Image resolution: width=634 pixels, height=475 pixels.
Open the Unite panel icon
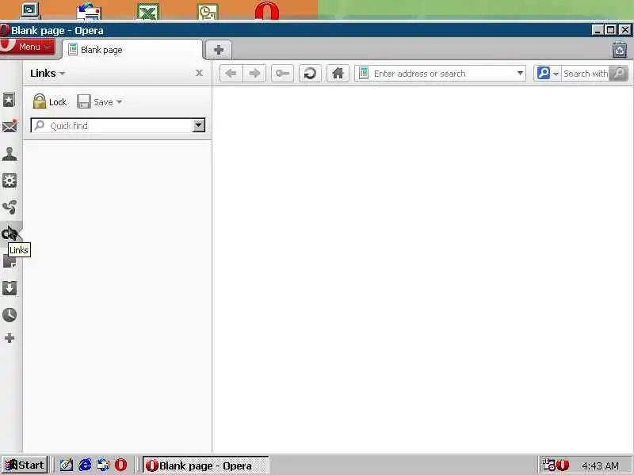10,207
